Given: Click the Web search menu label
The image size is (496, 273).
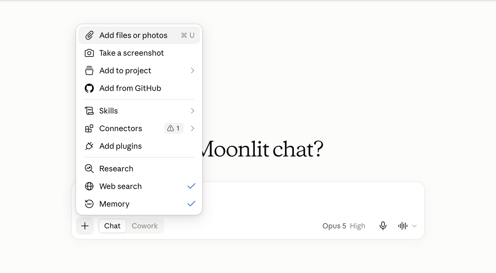Looking at the screenshot, I should pos(120,186).
